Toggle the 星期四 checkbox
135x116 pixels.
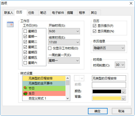pos(25,52)
